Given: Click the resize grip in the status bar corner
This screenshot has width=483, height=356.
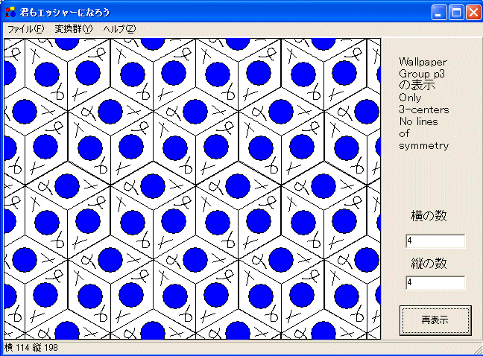Looking at the screenshot, I should (477, 349).
